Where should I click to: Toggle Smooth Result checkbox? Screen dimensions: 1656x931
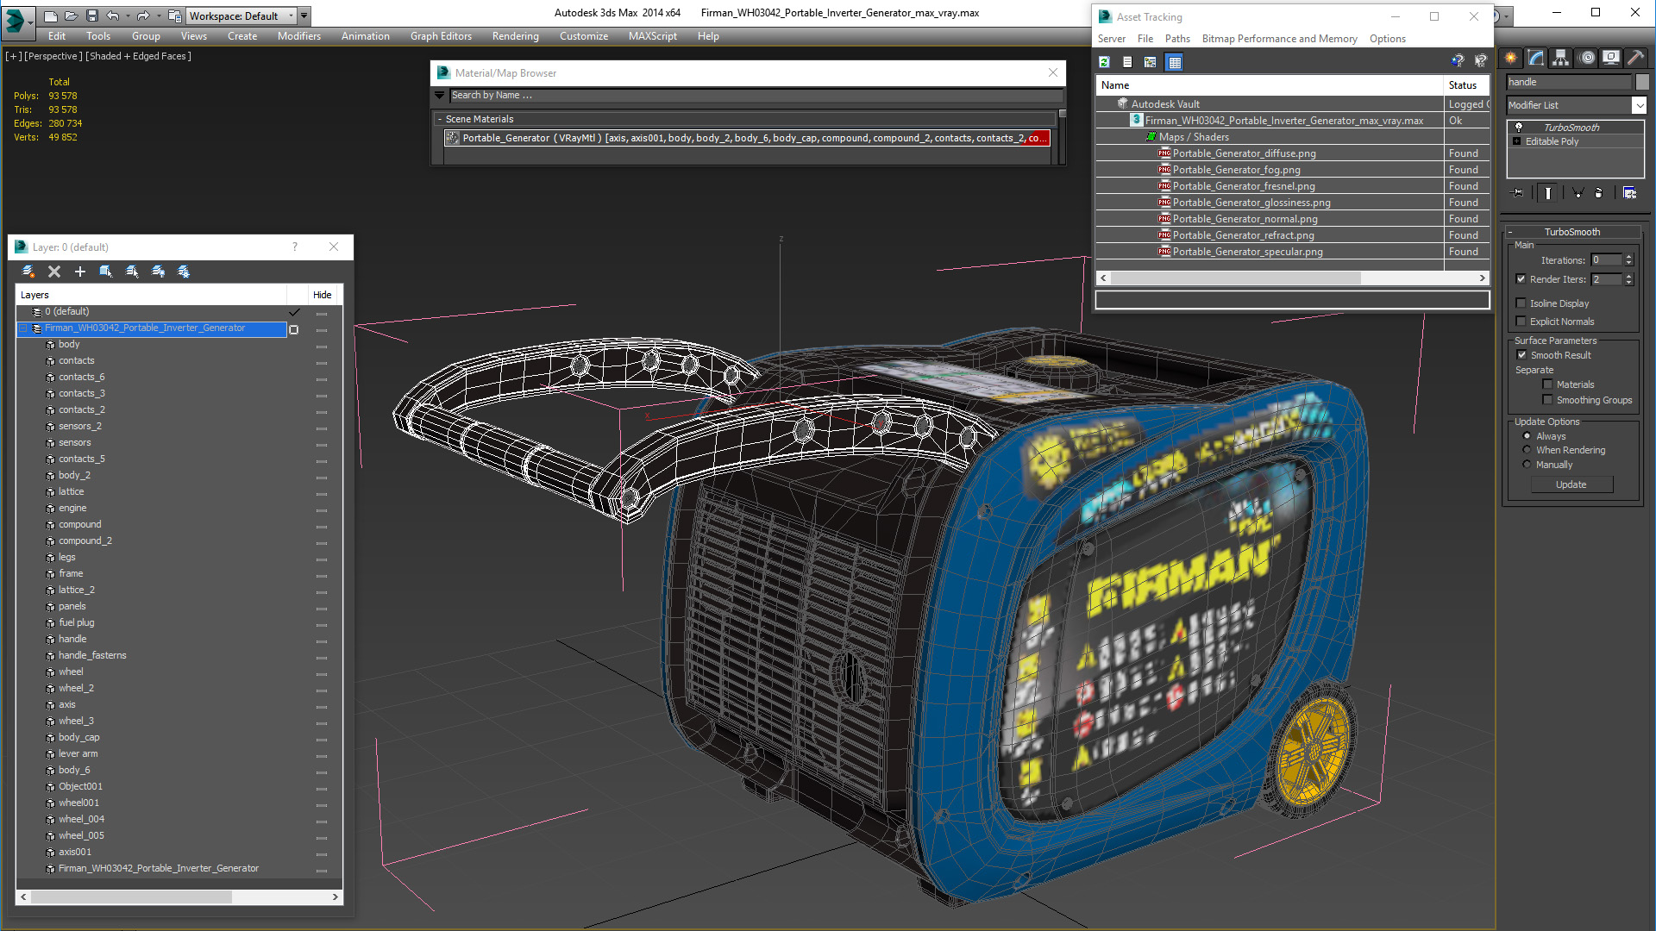(x=1522, y=355)
